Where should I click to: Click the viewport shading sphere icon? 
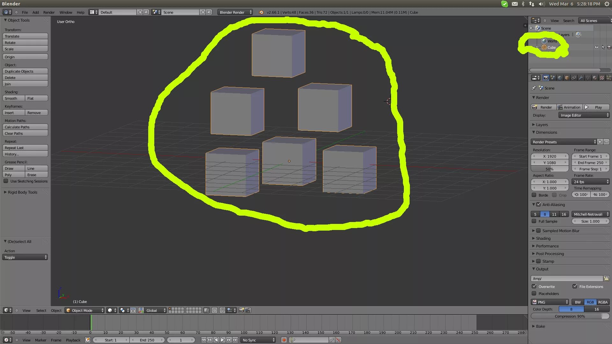(112, 310)
